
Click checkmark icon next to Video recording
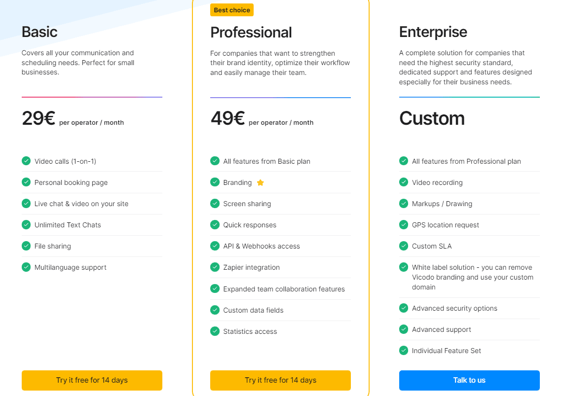tap(404, 182)
